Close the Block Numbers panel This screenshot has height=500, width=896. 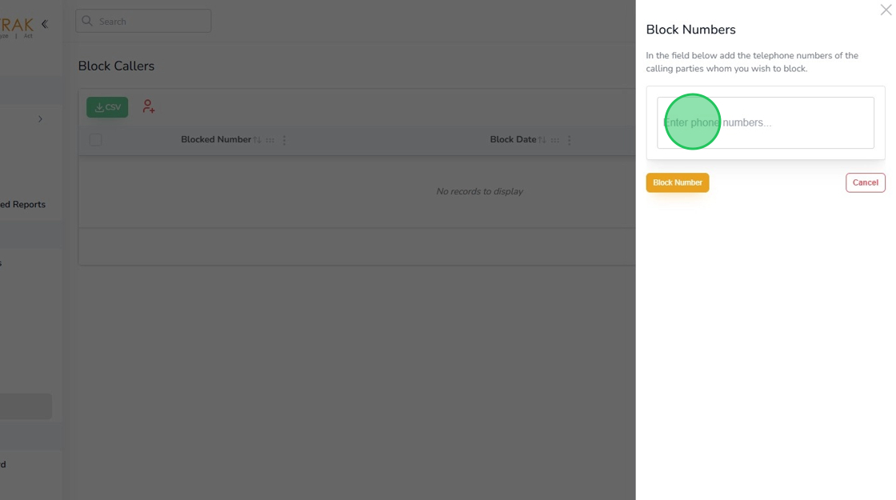(886, 10)
